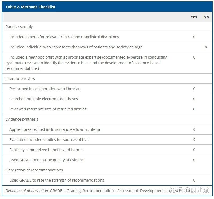Select the No column header
The image size is (214, 199).
point(206,17)
